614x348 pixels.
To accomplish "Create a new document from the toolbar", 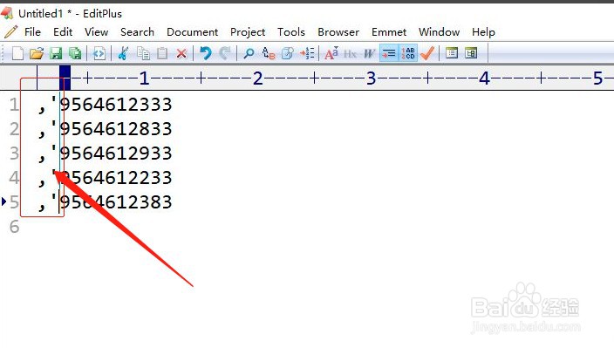I will (17, 53).
